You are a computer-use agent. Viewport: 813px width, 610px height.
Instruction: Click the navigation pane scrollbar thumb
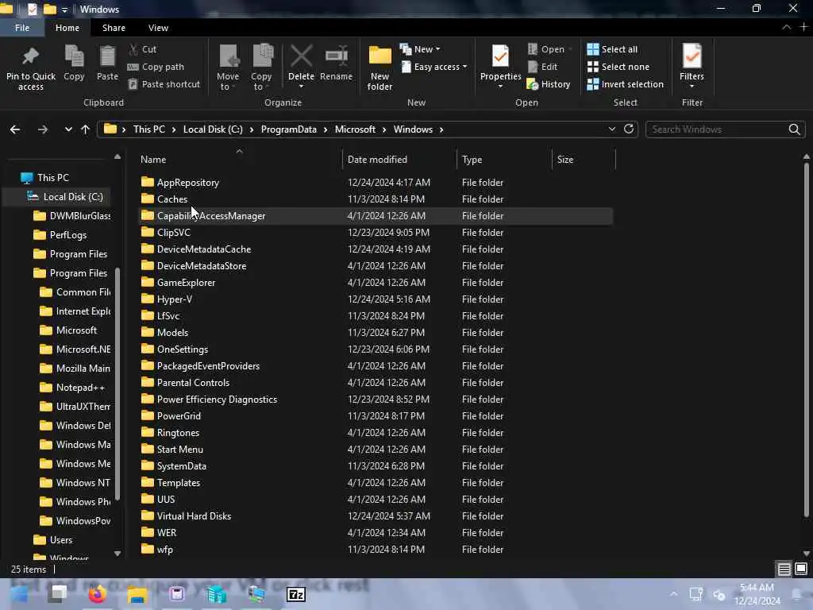(118, 384)
